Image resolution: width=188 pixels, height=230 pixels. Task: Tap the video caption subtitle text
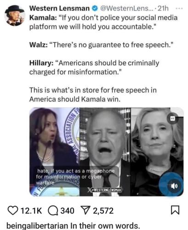[x=75, y=177]
